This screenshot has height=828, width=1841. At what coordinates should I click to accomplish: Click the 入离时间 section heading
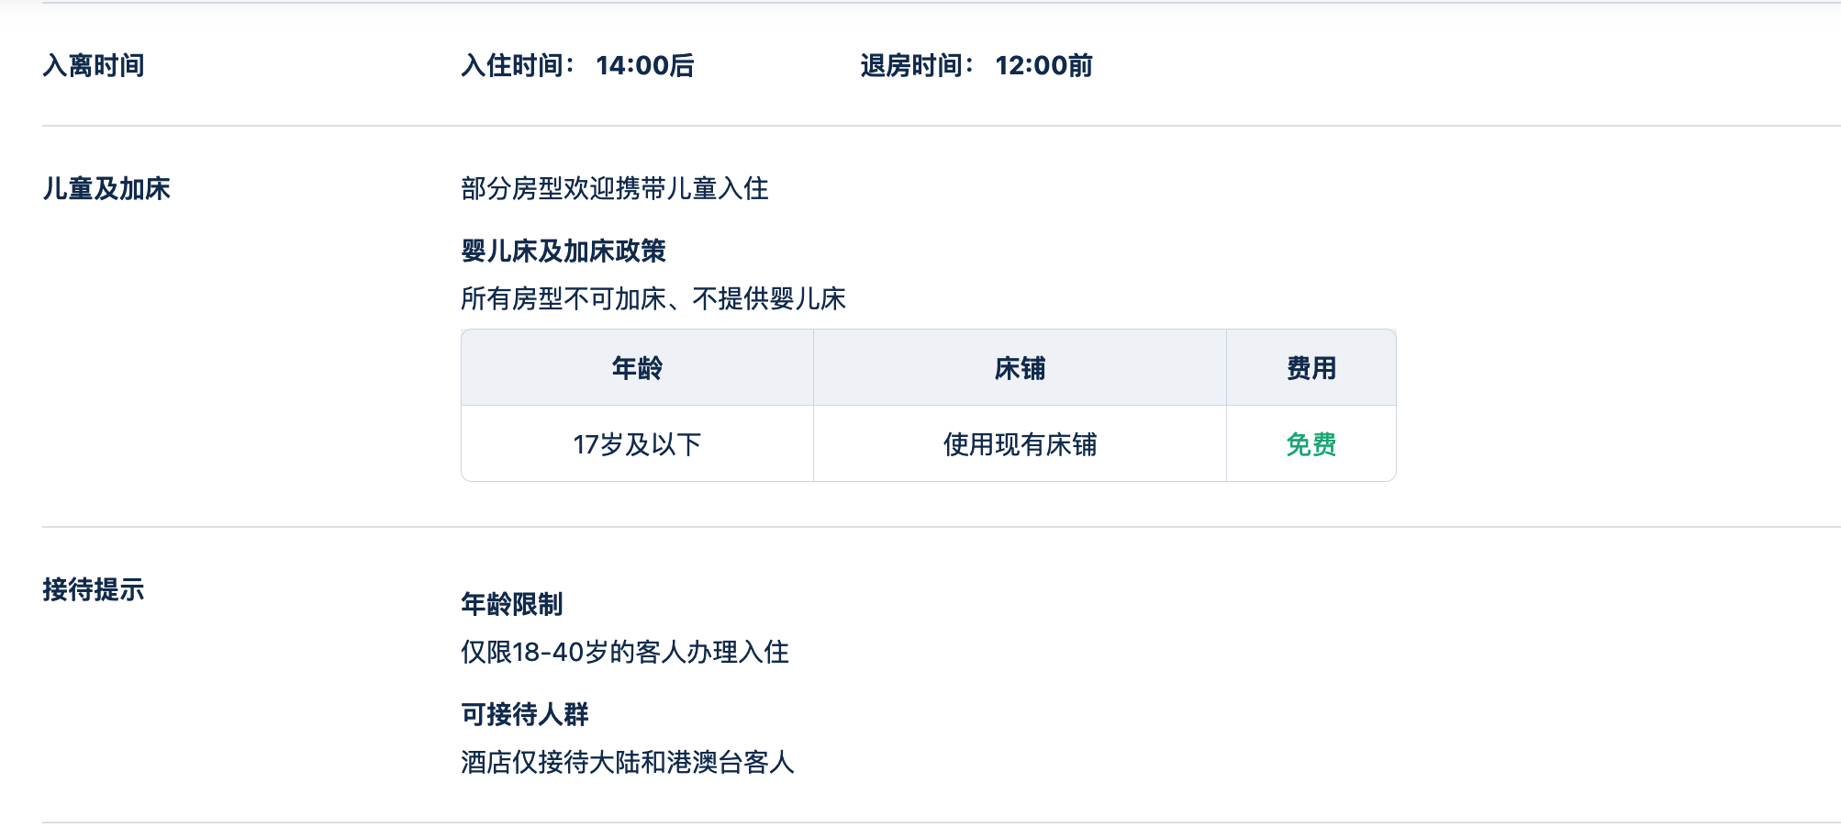tap(94, 66)
